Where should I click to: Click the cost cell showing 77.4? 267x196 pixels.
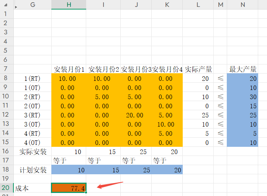(69, 188)
